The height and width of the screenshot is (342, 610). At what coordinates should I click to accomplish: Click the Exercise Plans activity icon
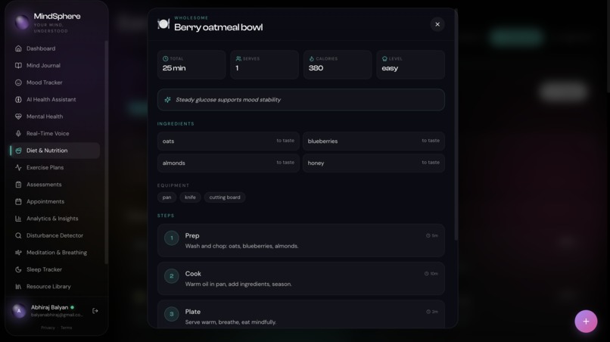click(x=18, y=167)
